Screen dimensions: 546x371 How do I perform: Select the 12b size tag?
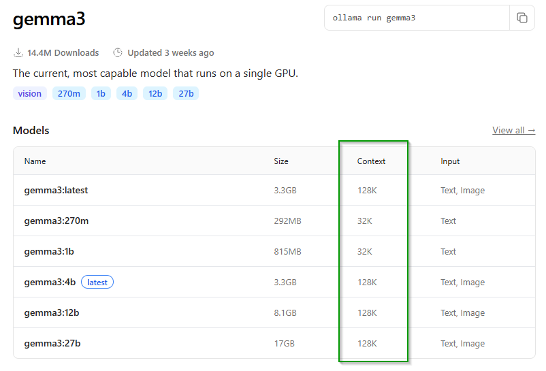155,93
